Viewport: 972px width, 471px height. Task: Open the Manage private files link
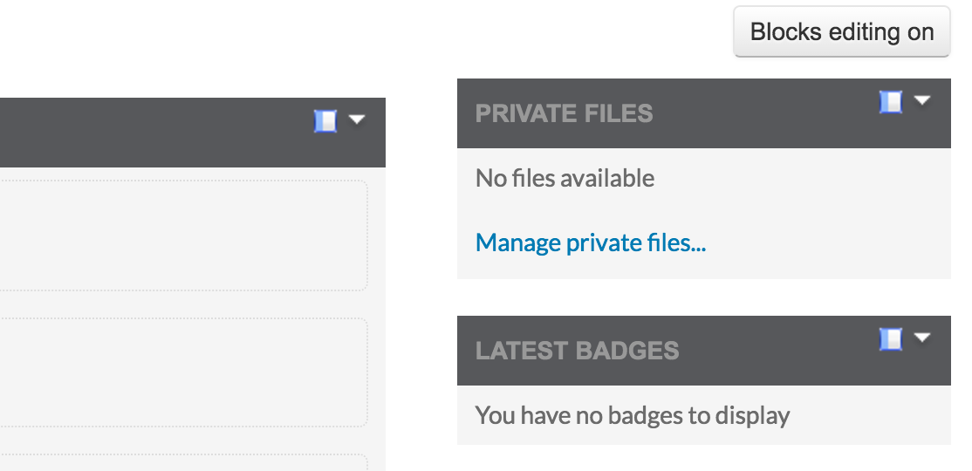590,242
